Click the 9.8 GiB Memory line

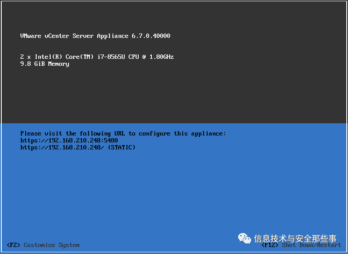(44, 64)
